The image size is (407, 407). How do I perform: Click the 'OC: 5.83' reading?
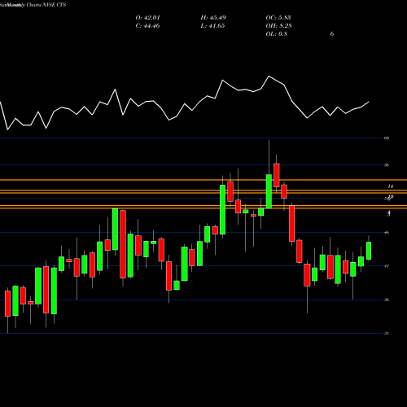click(278, 18)
